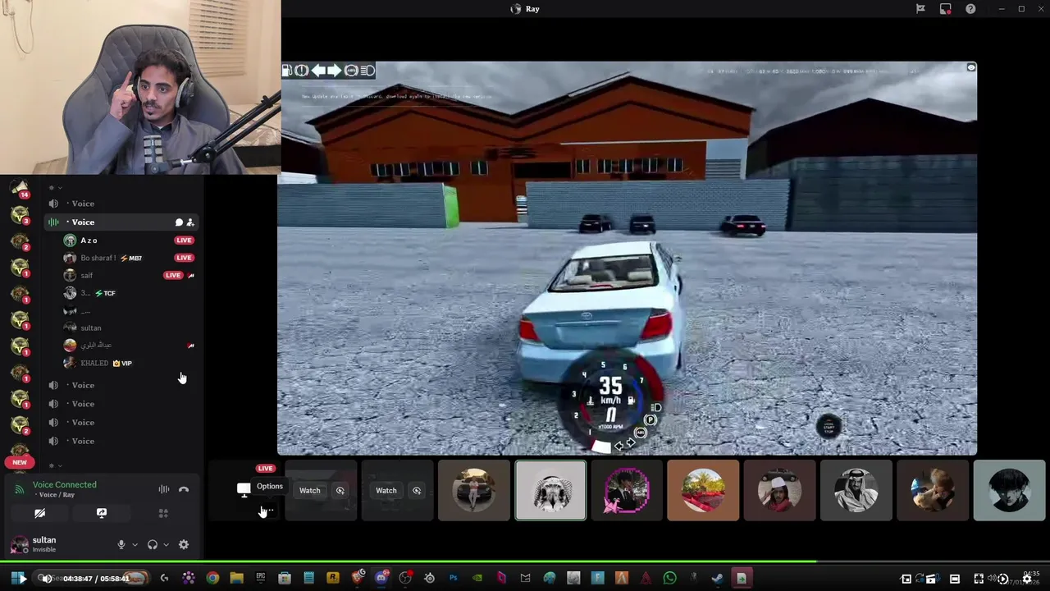
Task: Open Steam from the taskbar
Action: 717,579
